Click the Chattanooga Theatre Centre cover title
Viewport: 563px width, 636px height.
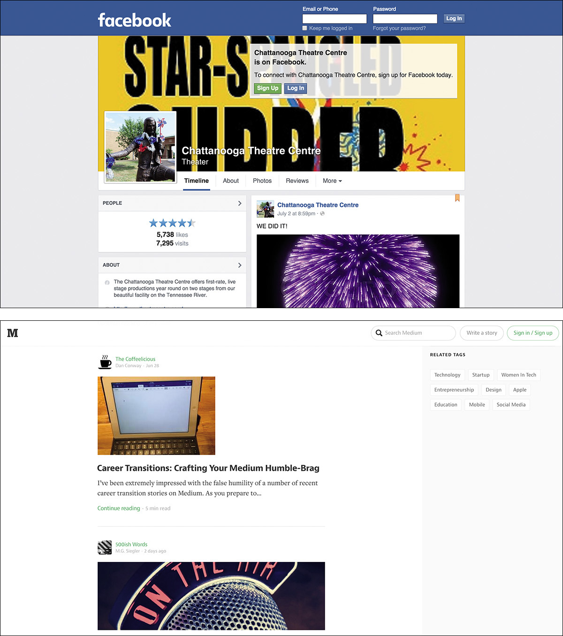tap(251, 151)
